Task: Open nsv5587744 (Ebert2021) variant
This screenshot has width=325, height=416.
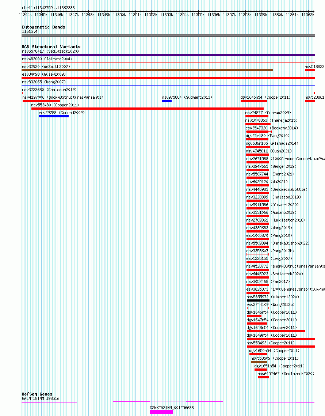Action: pyautogui.click(x=270, y=174)
